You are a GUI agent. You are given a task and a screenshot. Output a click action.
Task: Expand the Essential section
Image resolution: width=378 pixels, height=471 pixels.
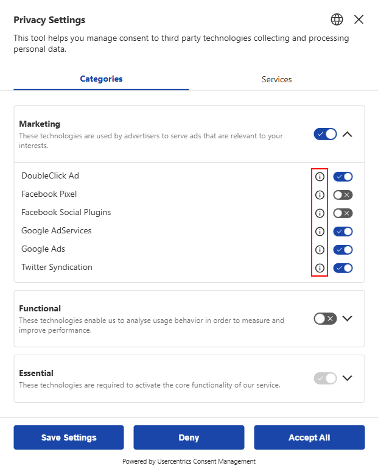click(x=348, y=378)
